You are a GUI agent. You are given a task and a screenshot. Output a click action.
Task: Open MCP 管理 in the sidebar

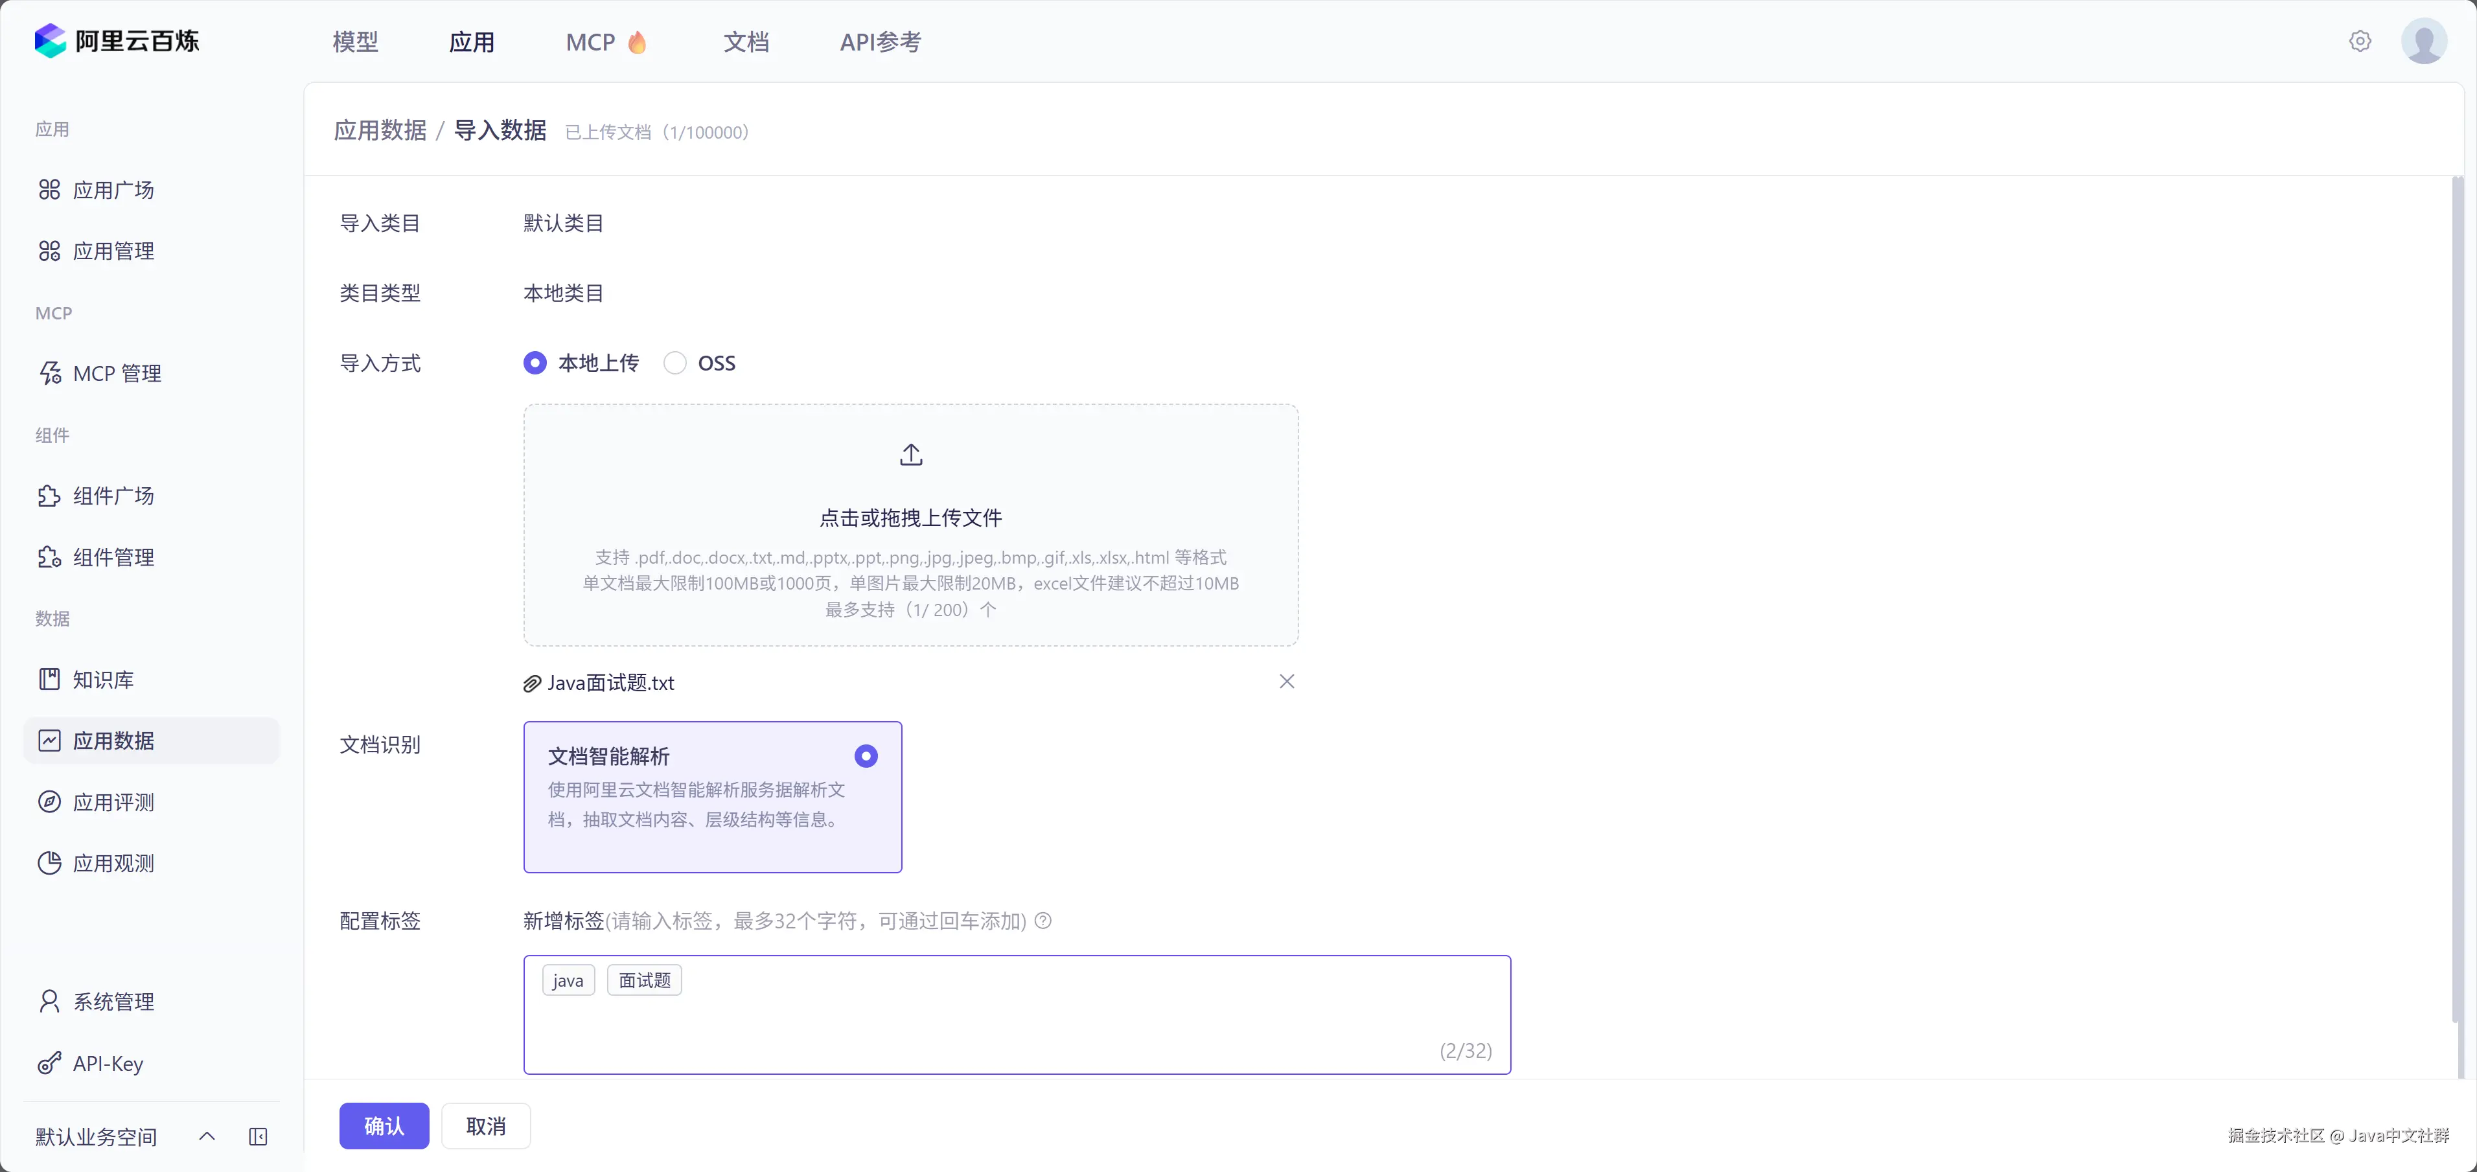[117, 373]
